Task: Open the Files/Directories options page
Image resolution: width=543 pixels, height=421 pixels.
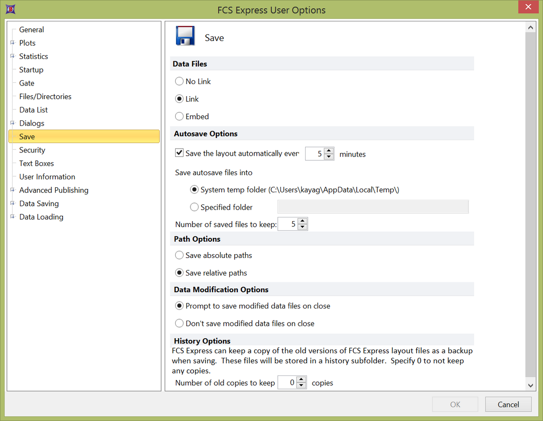Action: click(45, 97)
